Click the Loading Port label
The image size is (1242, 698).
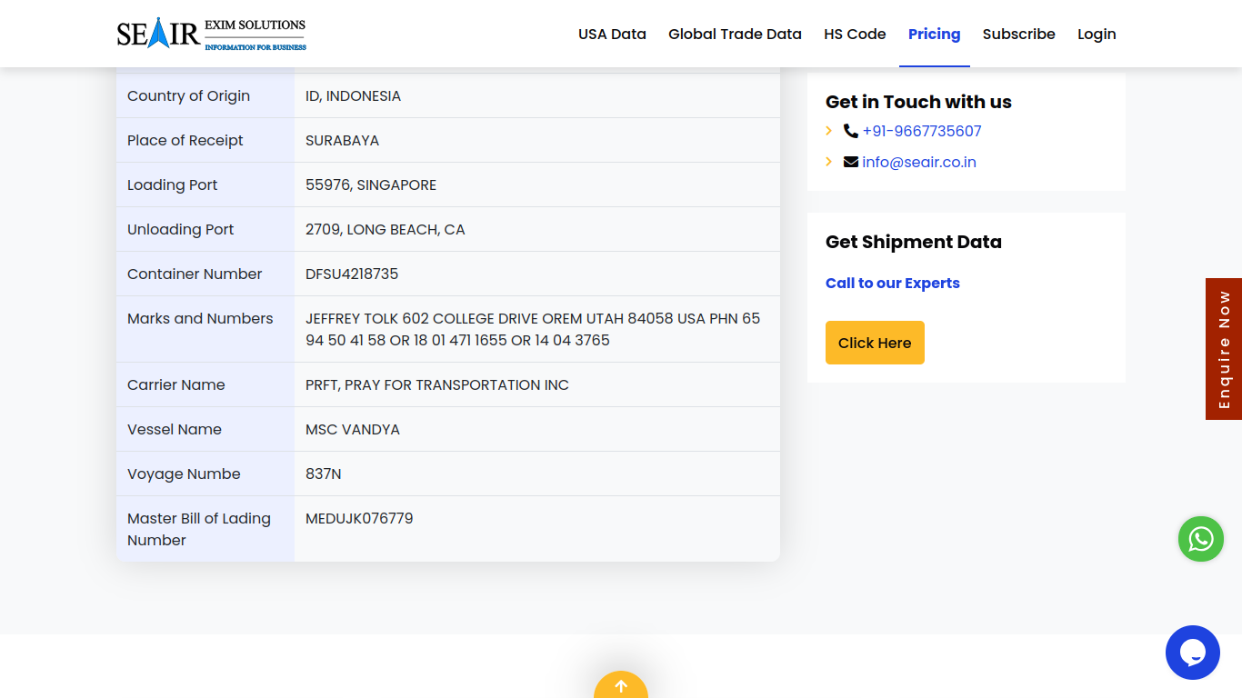pos(173,184)
